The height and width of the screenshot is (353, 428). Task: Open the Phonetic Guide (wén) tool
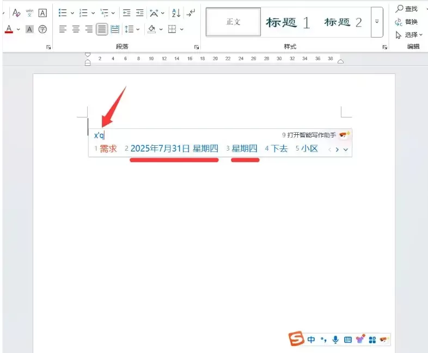tap(29, 13)
